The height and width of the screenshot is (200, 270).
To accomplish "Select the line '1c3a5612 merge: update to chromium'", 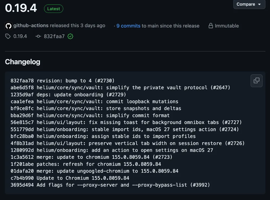I will [x=92, y=157].
